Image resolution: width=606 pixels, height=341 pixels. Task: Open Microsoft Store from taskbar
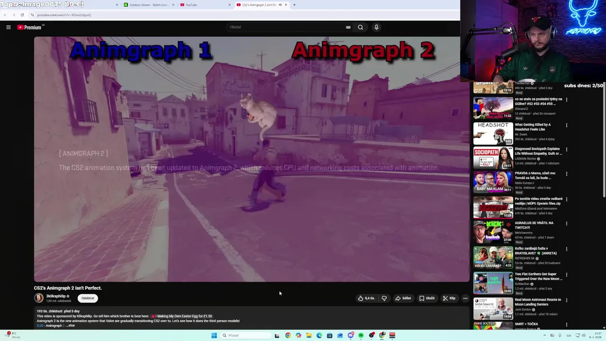point(330,335)
